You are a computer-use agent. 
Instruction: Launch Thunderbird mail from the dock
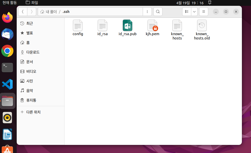tap(7, 34)
